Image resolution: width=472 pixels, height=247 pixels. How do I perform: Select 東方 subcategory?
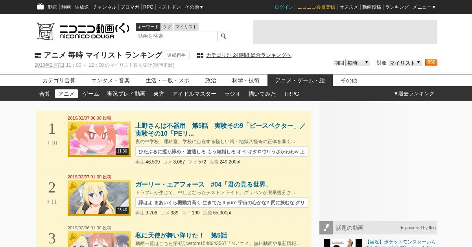click(x=159, y=94)
